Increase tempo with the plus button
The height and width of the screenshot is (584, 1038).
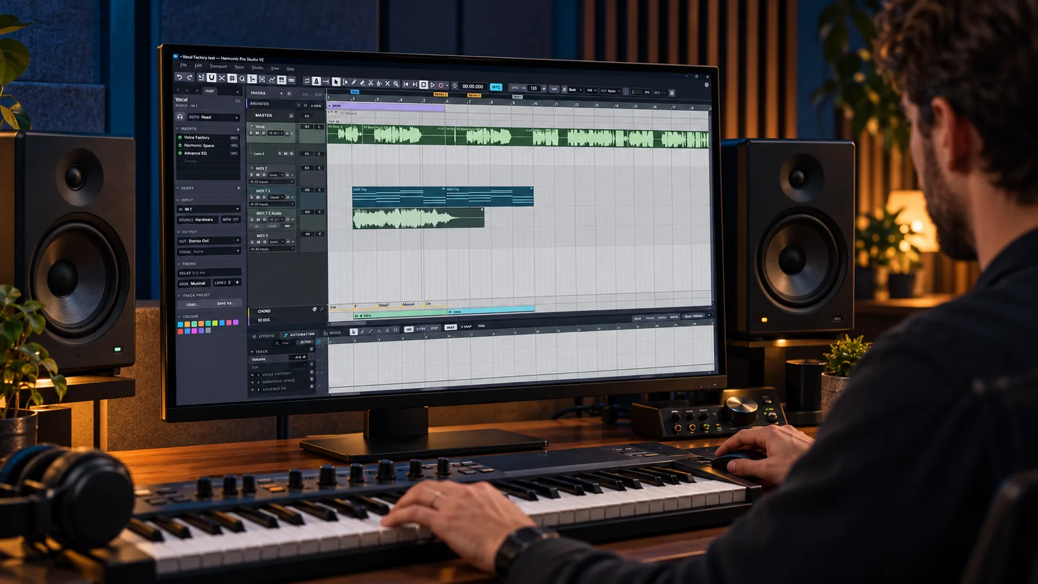pyautogui.click(x=544, y=89)
